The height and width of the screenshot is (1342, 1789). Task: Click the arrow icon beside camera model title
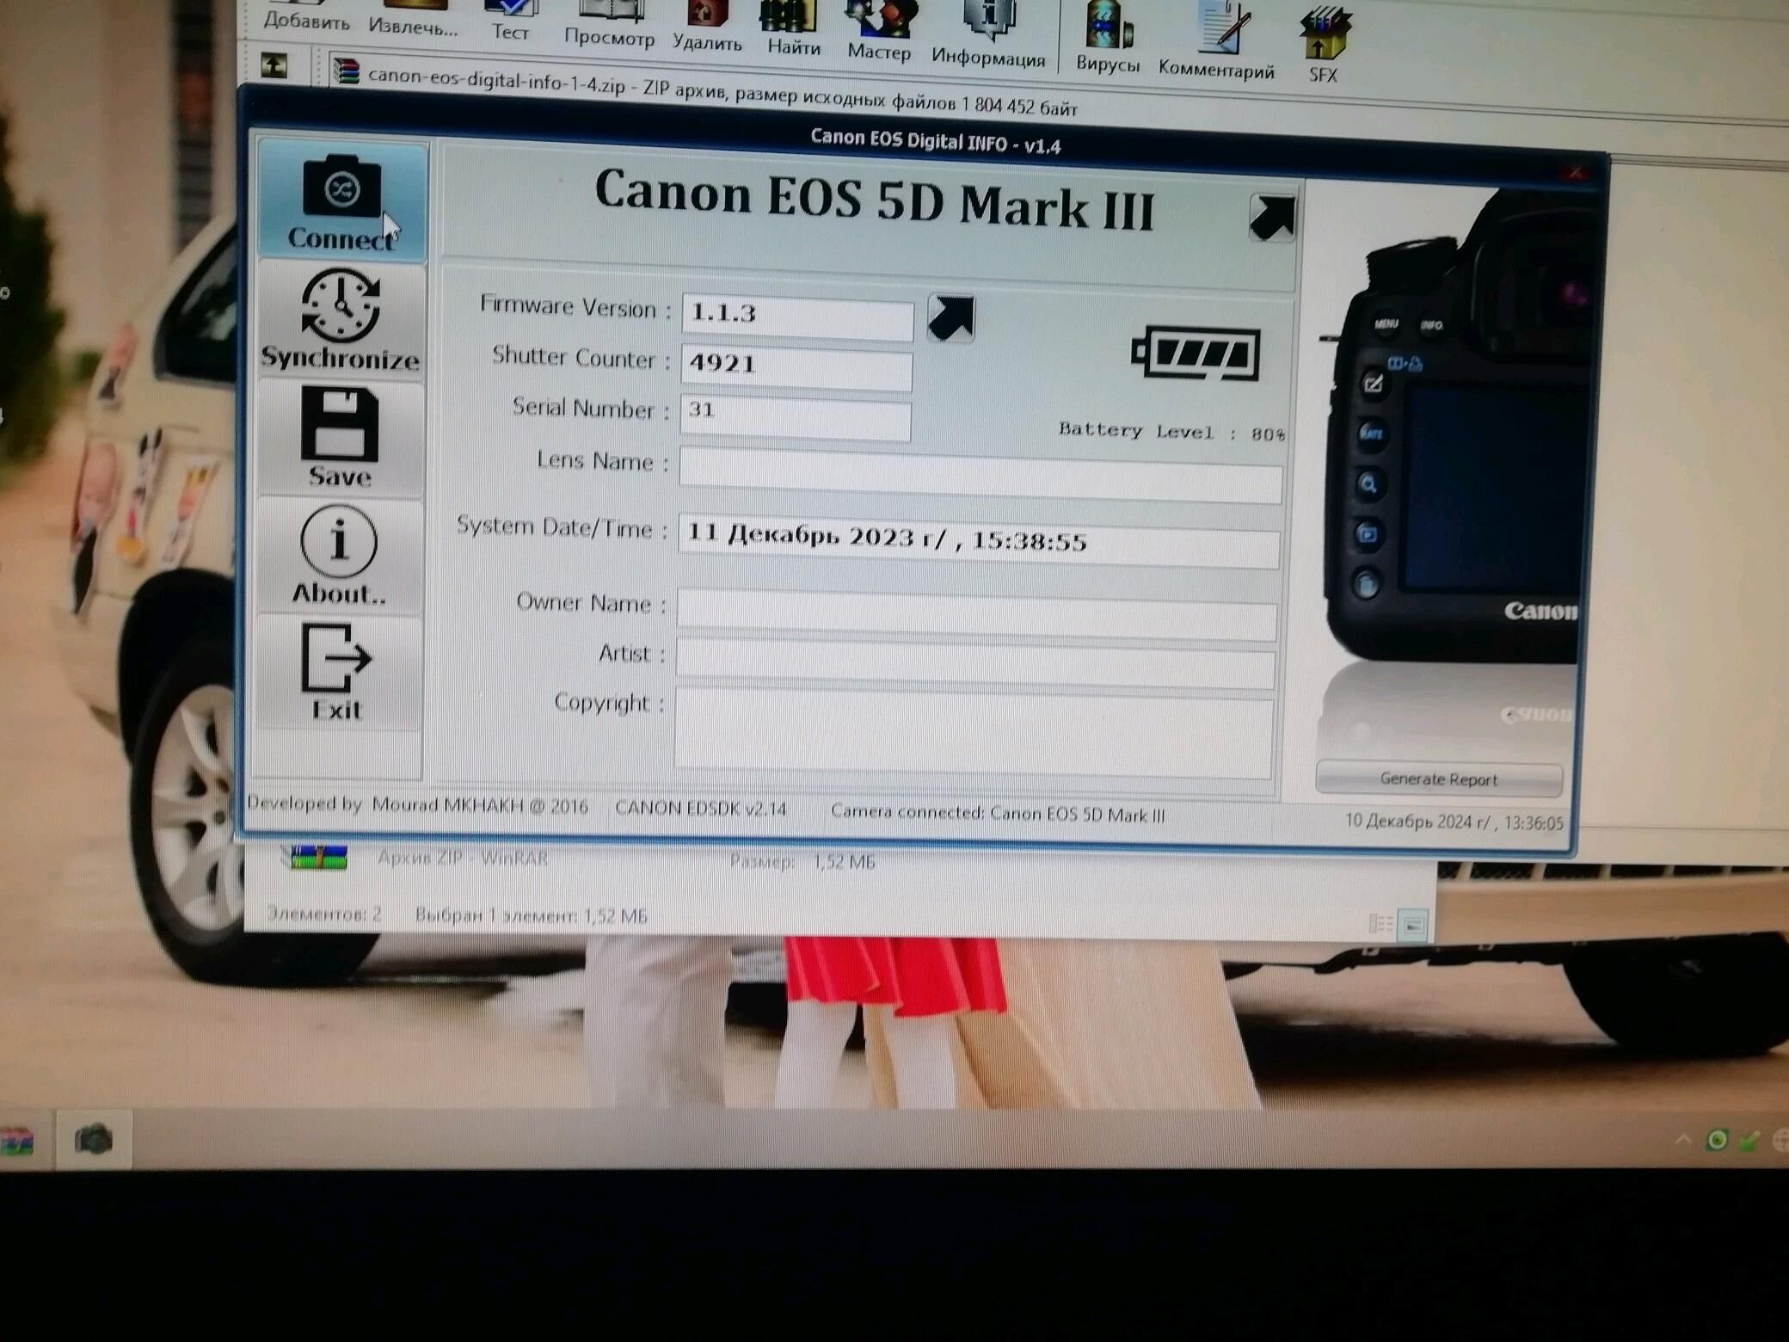pos(1272,218)
